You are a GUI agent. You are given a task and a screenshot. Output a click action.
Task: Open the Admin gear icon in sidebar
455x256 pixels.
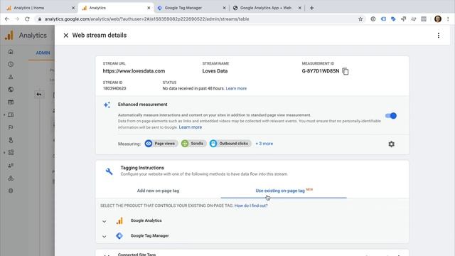click(11, 191)
